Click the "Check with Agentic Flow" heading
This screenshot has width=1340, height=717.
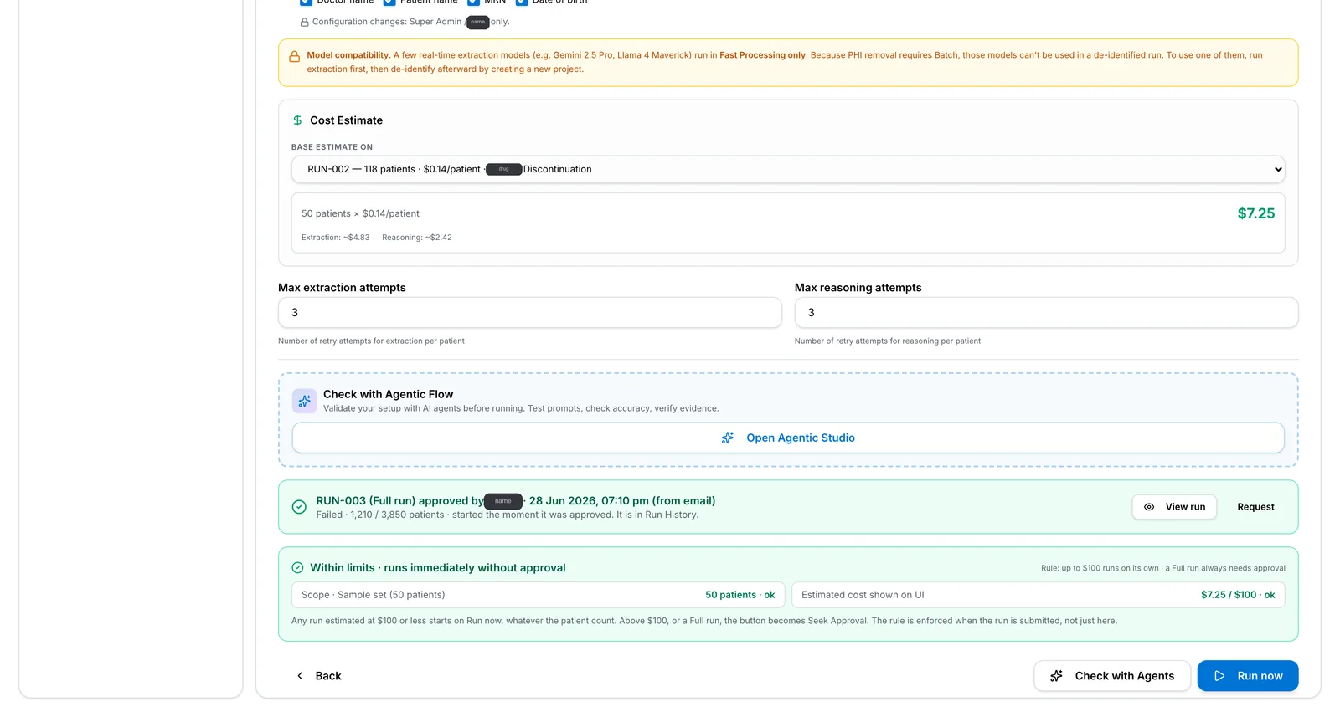click(388, 394)
